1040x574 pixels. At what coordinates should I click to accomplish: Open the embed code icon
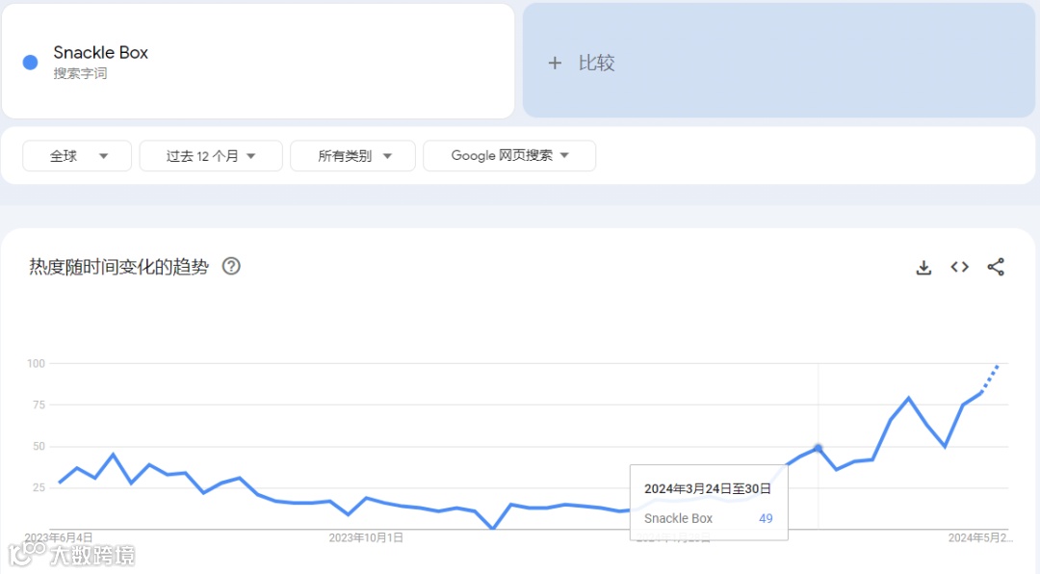pyautogui.click(x=959, y=267)
